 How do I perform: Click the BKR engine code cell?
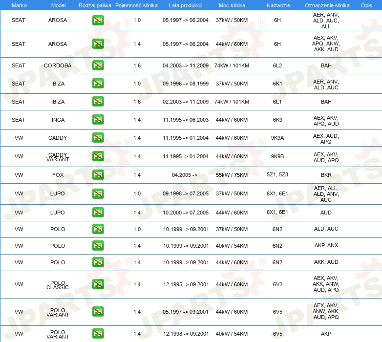click(326, 175)
